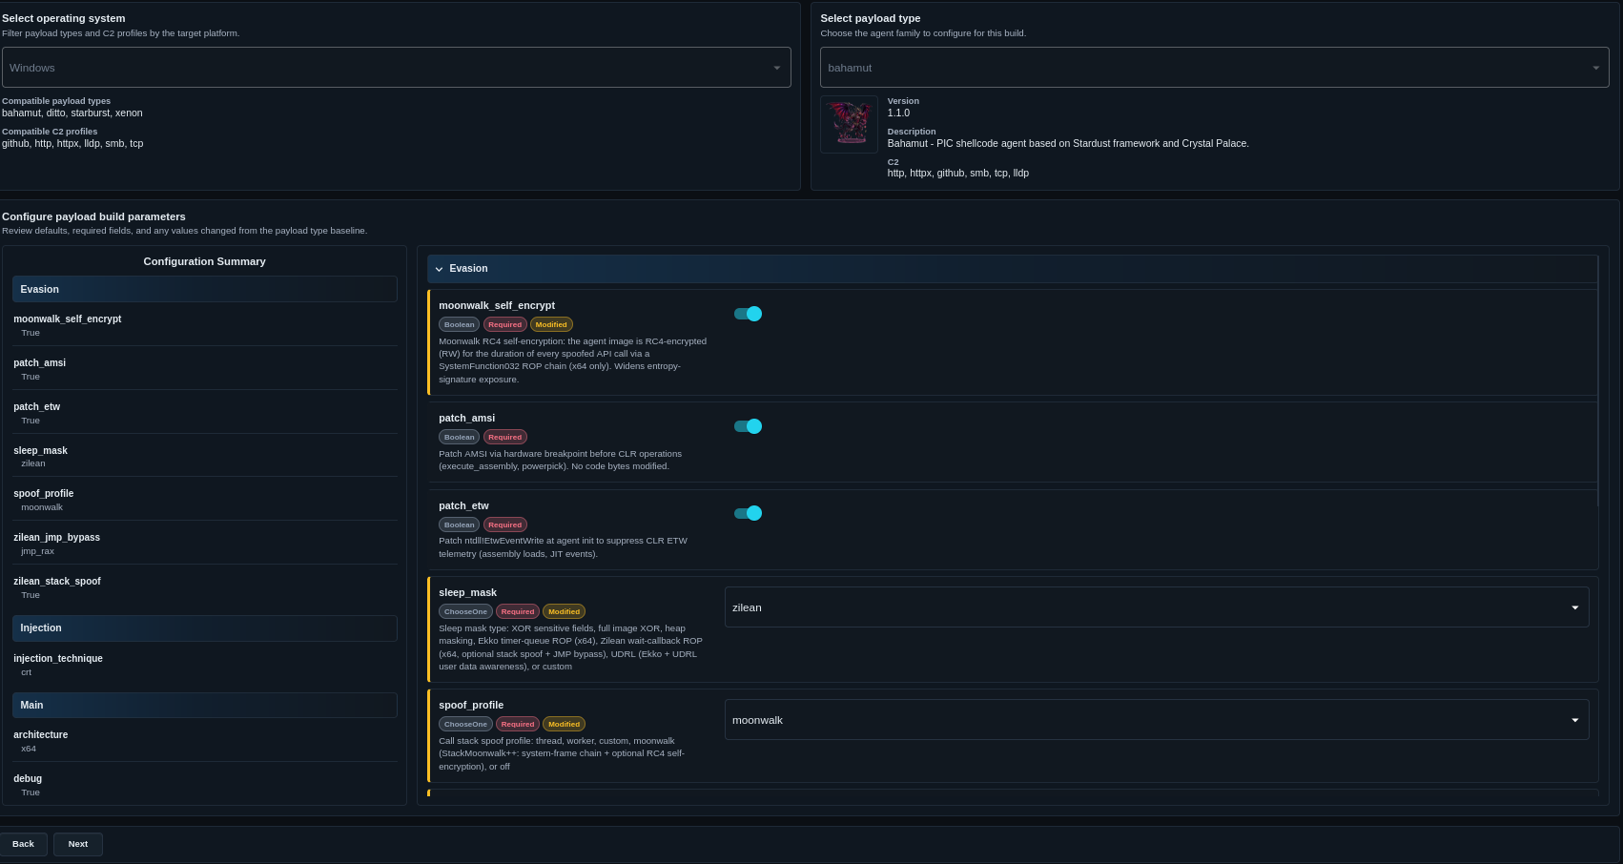Viewport: 1623px width, 864px height.
Task: Collapse the Evasion parameters section chevron
Action: [439, 269]
